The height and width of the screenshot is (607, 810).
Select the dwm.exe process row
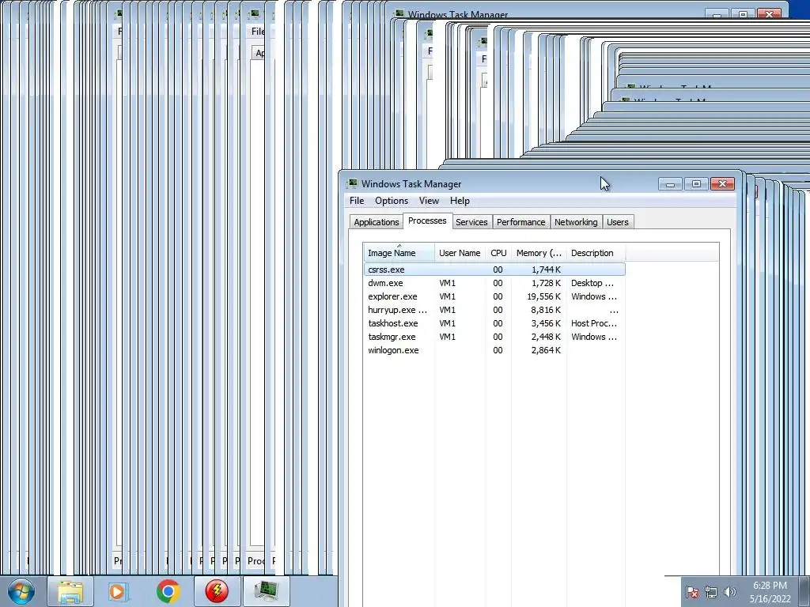pyautogui.click(x=494, y=283)
